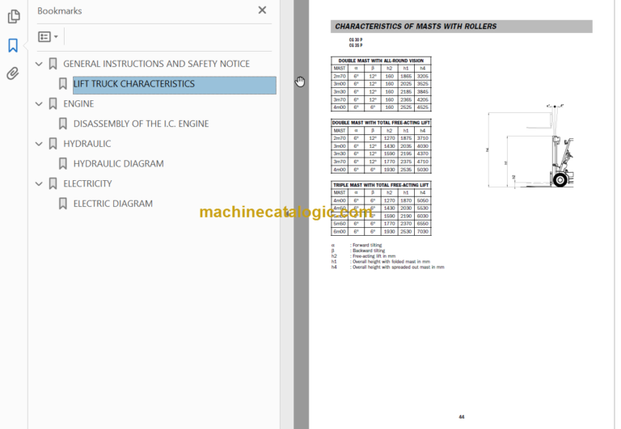621x429 pixels.
Task: Click the value 7030 in triple mast table
Action: click(x=423, y=232)
